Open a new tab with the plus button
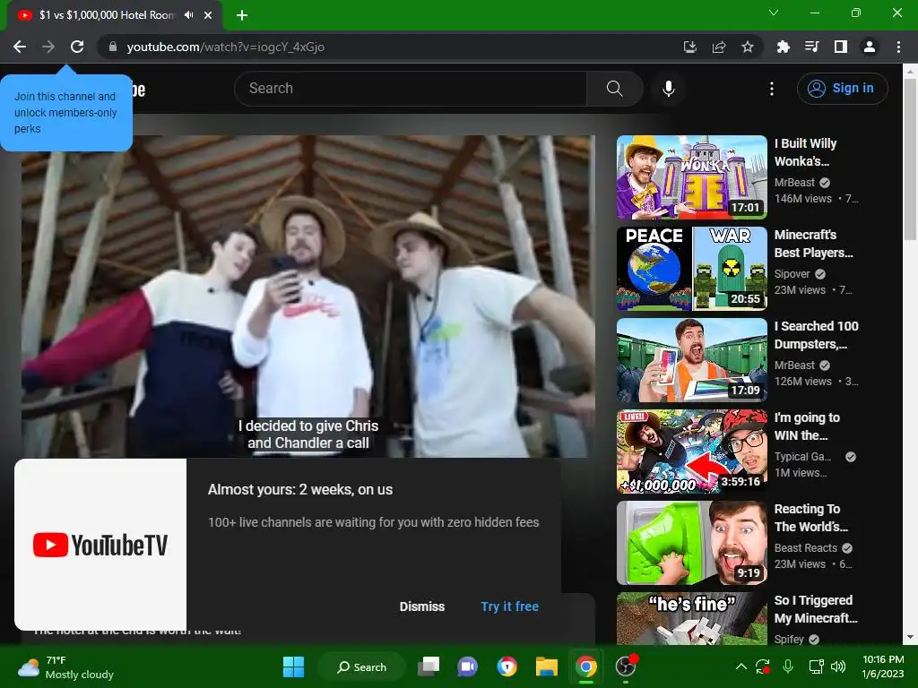918x688 pixels. point(242,15)
